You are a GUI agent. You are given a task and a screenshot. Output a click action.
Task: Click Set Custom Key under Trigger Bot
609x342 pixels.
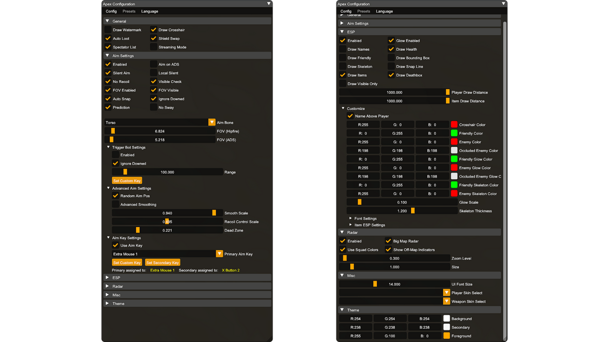click(x=127, y=180)
